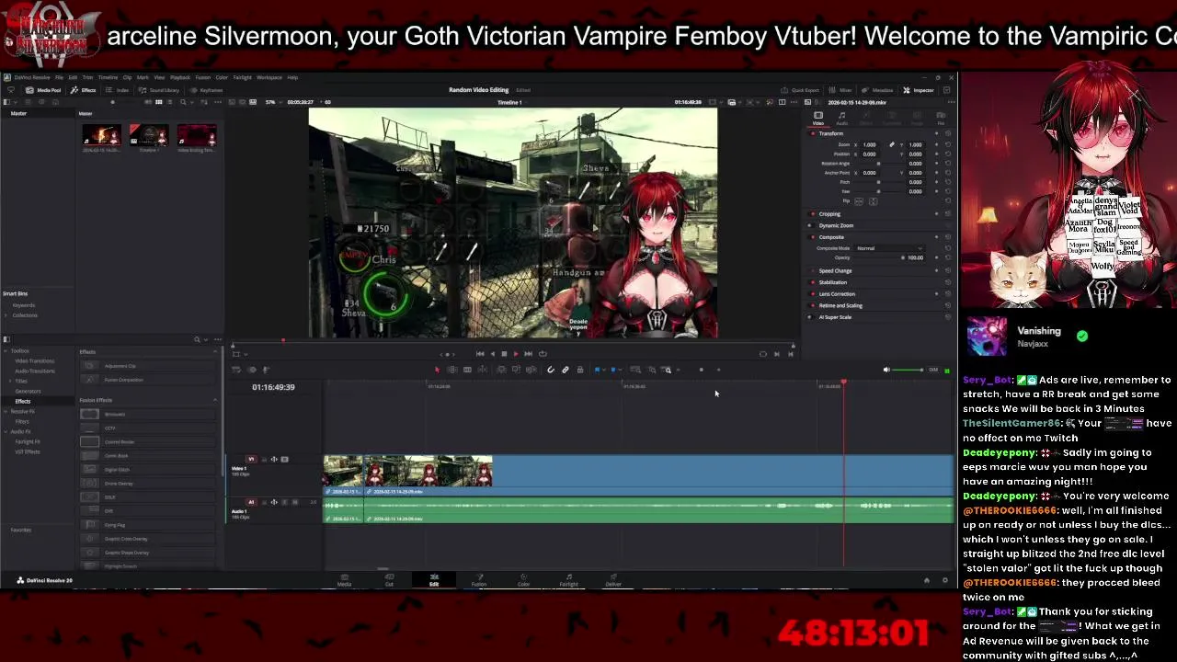Enable the Dynamic Zoom switch
This screenshot has height=662, width=1177.
coord(811,225)
